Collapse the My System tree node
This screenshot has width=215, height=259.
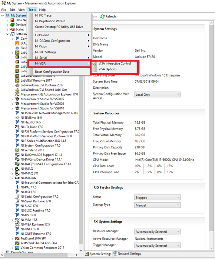(x=3, y=16)
